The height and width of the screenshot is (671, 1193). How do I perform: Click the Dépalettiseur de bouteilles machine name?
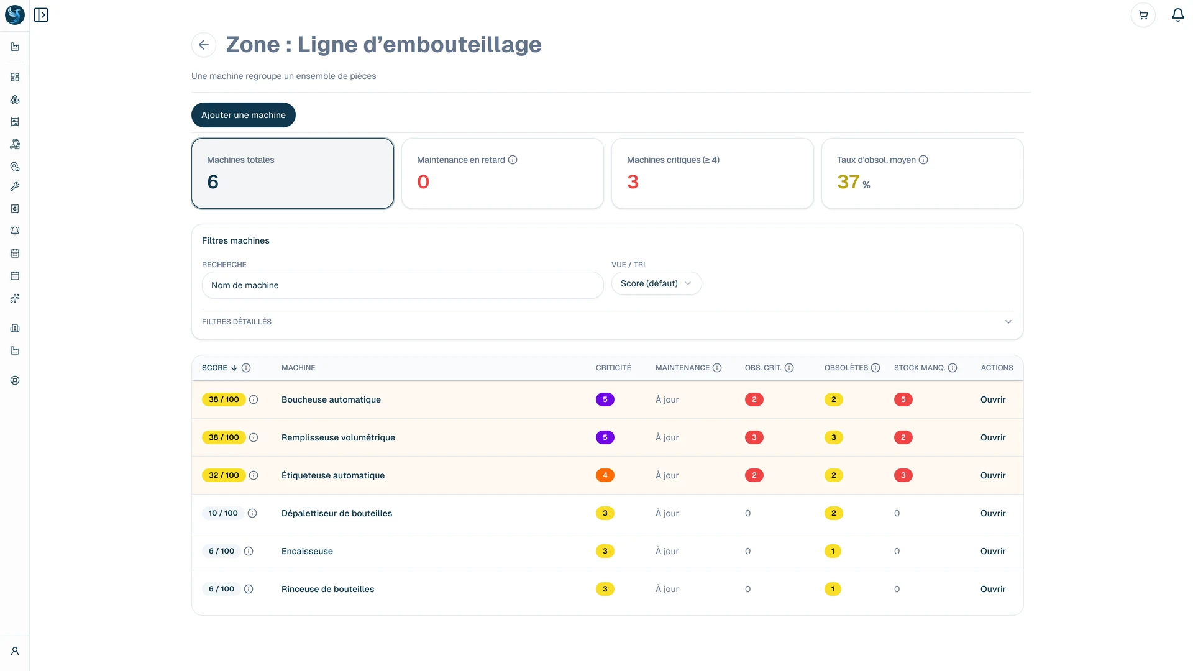(337, 513)
